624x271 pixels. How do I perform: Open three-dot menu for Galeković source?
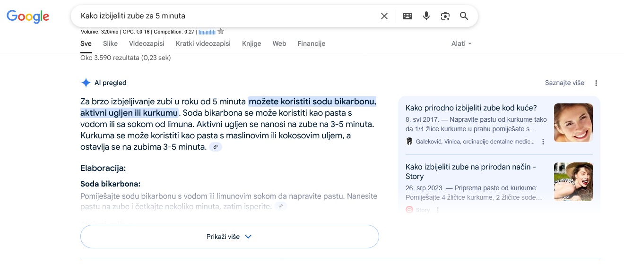(x=543, y=142)
